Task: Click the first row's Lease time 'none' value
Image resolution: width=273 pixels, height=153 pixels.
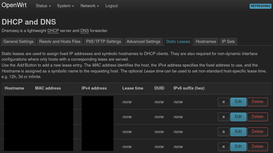Action: click(127, 102)
